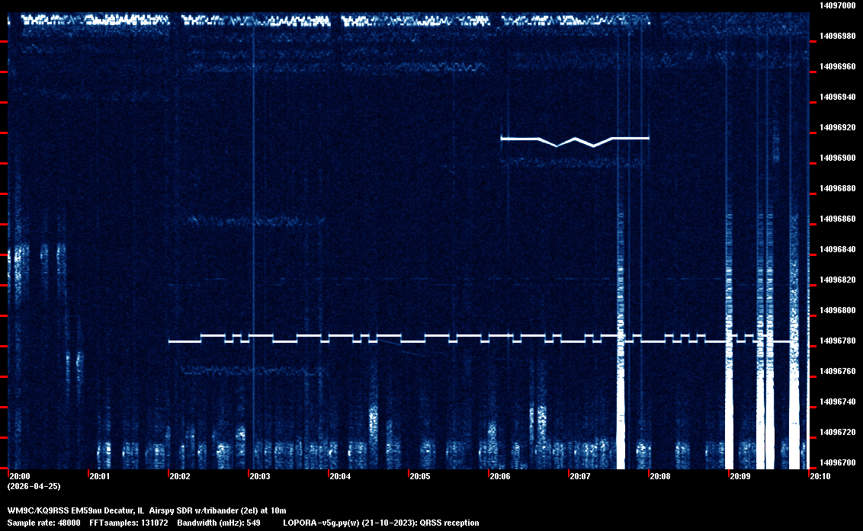The height and width of the screenshot is (531, 863).
Task: Click the 14096820 frequency label
Action: (x=837, y=280)
